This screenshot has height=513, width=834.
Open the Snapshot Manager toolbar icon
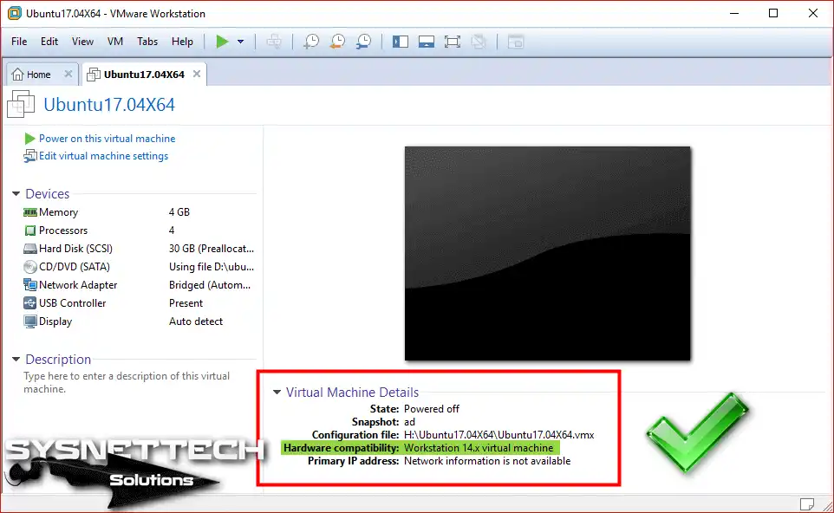point(364,42)
